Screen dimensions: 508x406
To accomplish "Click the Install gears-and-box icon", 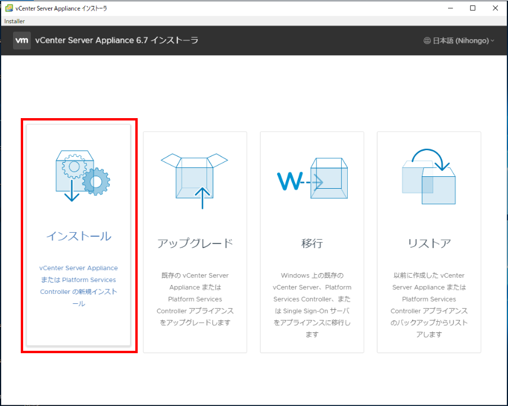I will 83,176.
